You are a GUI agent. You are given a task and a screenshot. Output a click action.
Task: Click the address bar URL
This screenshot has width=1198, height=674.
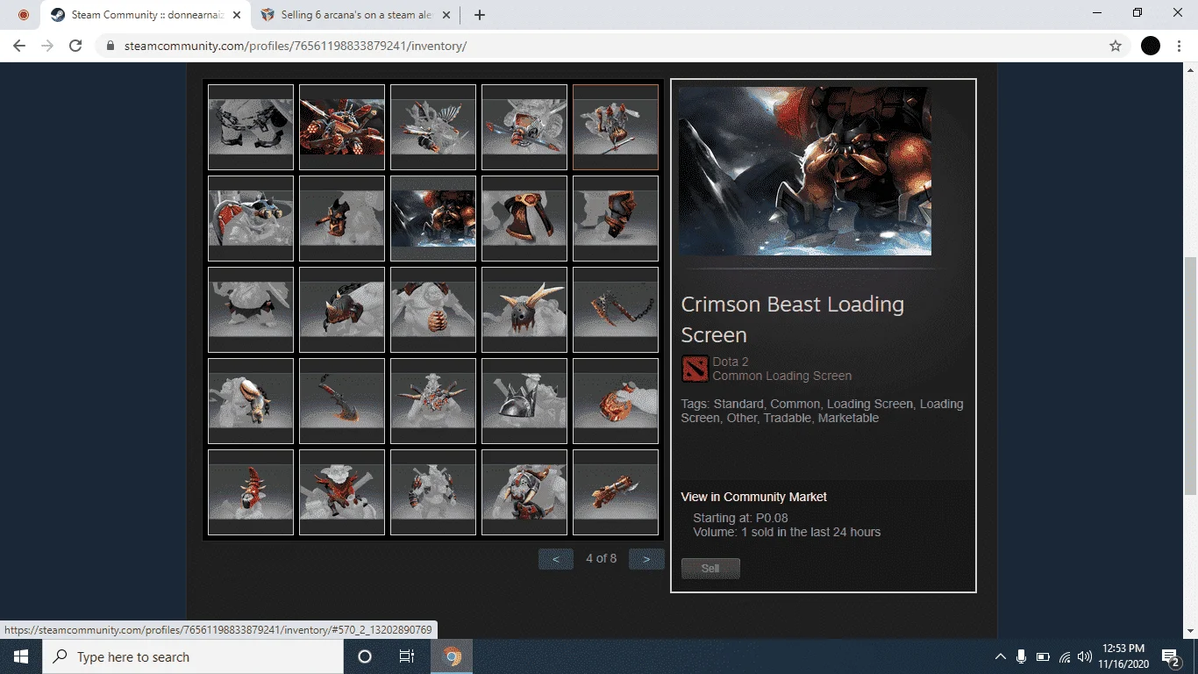[294, 46]
